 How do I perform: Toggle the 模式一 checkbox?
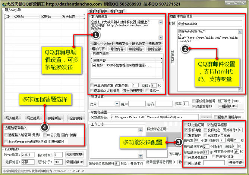click(x=147, y=90)
